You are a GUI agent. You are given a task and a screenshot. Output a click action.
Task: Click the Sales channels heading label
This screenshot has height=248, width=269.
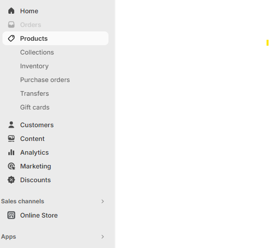click(23, 201)
